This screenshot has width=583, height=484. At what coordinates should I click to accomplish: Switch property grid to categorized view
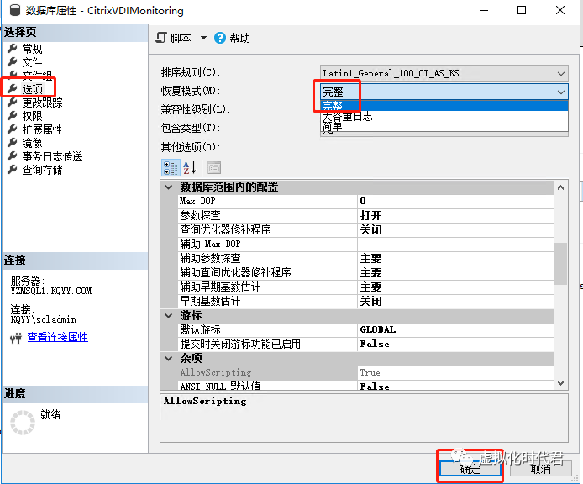[171, 168]
